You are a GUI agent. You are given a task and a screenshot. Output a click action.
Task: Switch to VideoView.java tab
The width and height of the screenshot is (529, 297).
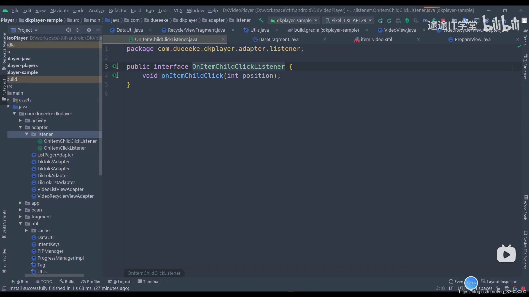400,30
